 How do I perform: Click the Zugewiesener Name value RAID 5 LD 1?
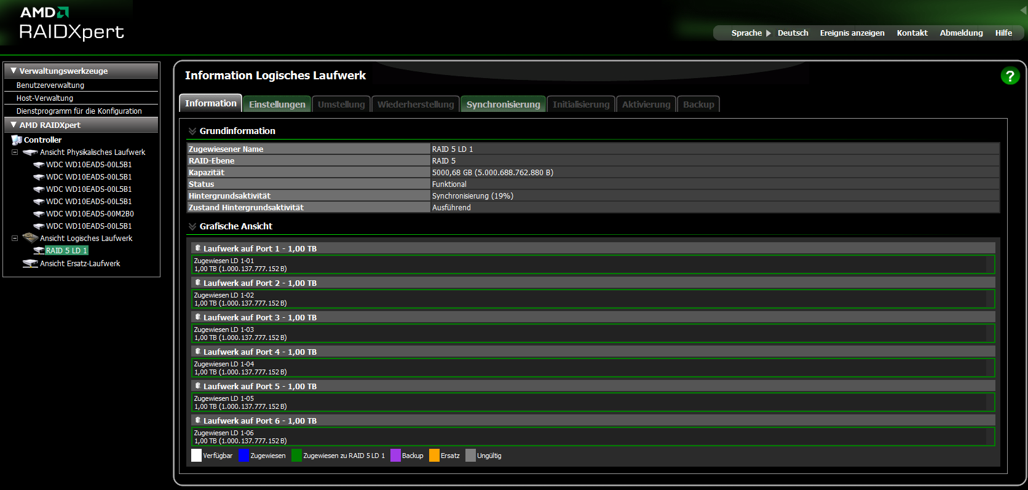(453, 149)
